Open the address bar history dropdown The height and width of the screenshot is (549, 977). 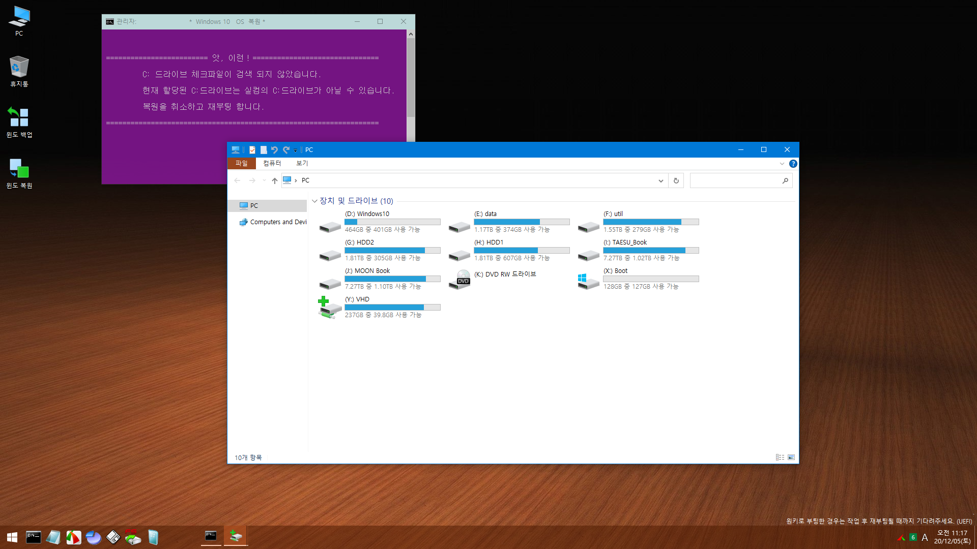(x=660, y=180)
